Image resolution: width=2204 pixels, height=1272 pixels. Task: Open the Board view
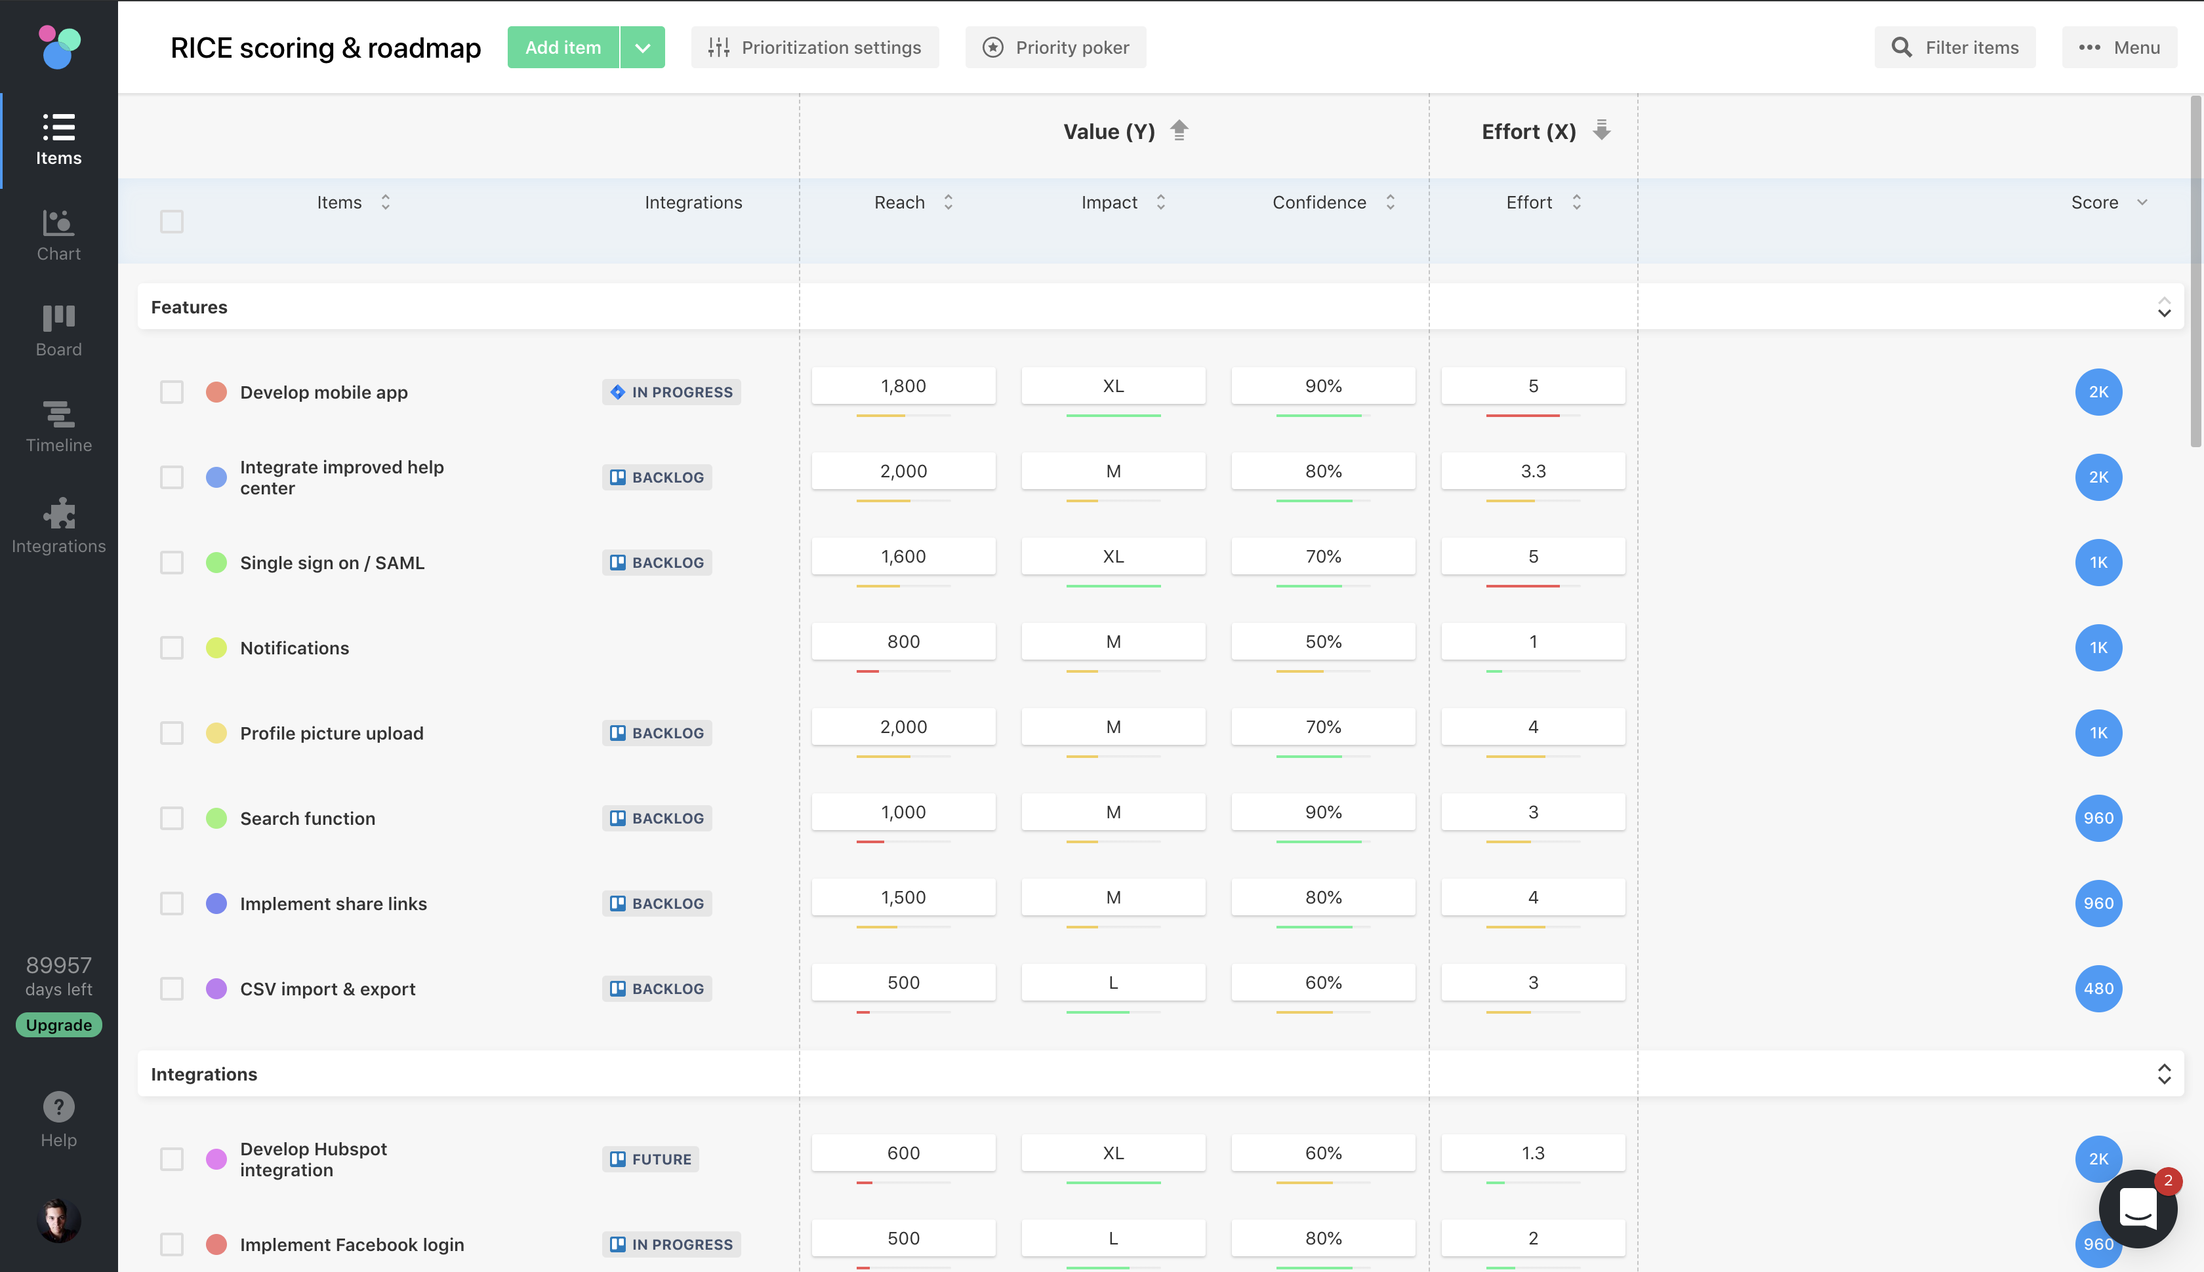tap(58, 329)
